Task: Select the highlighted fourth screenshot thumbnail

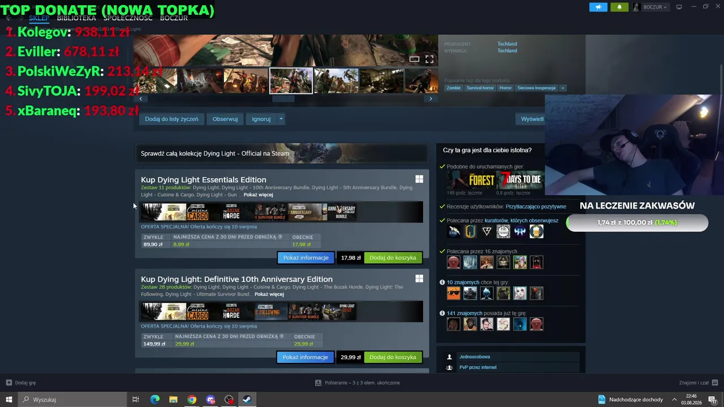Action: (x=291, y=80)
